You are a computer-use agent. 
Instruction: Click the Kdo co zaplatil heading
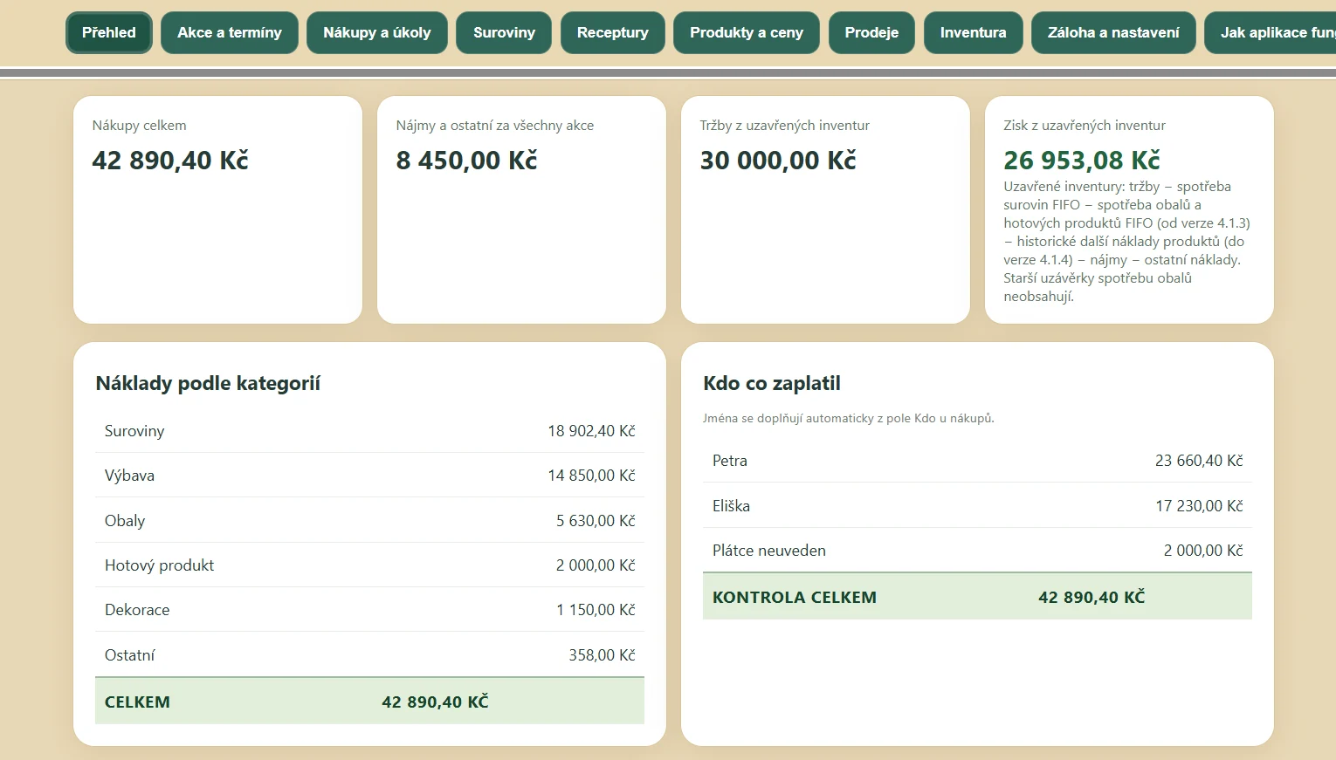coord(772,383)
